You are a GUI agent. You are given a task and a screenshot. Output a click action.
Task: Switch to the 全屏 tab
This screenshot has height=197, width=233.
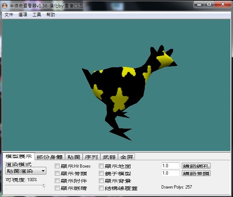126,157
